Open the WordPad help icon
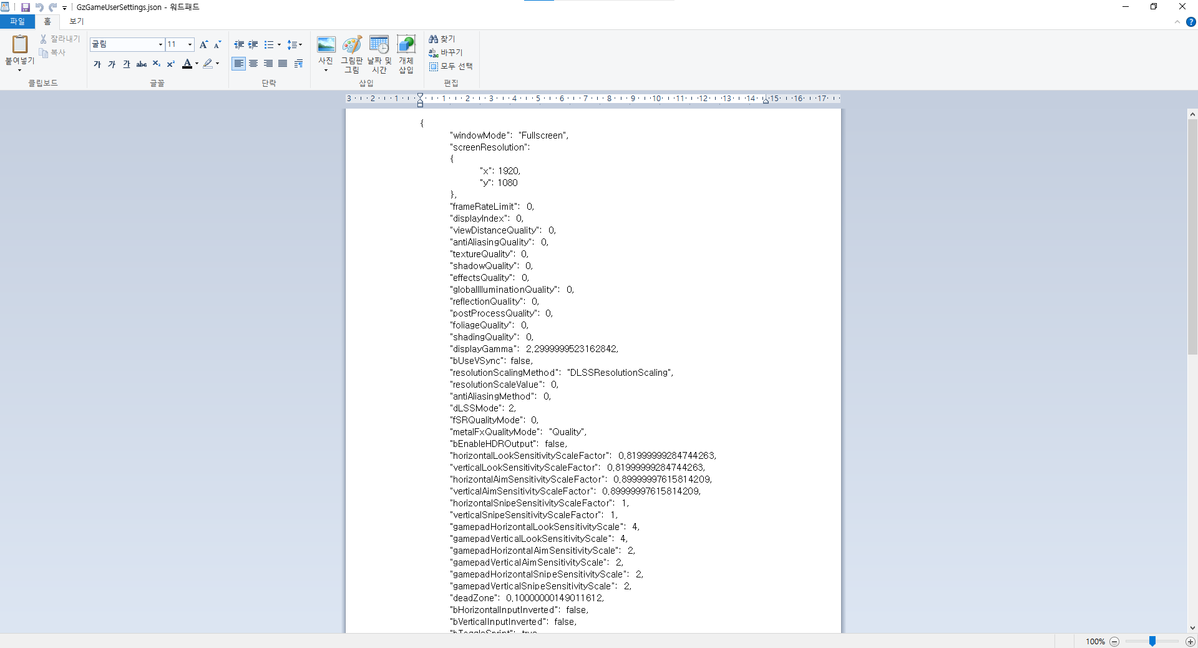1198x648 pixels. 1191,22
